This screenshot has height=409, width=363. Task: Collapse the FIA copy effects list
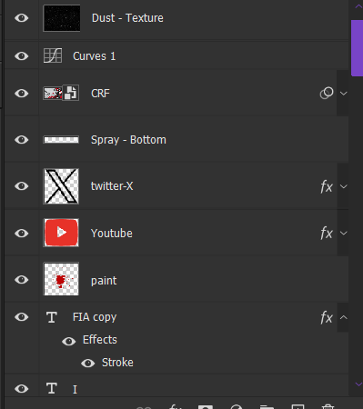344,317
